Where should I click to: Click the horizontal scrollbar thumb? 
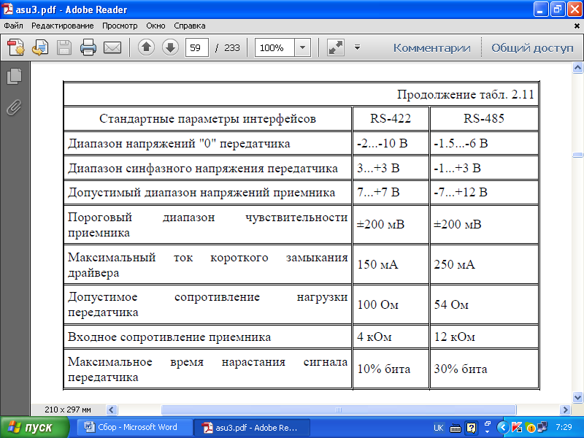tap(339, 410)
